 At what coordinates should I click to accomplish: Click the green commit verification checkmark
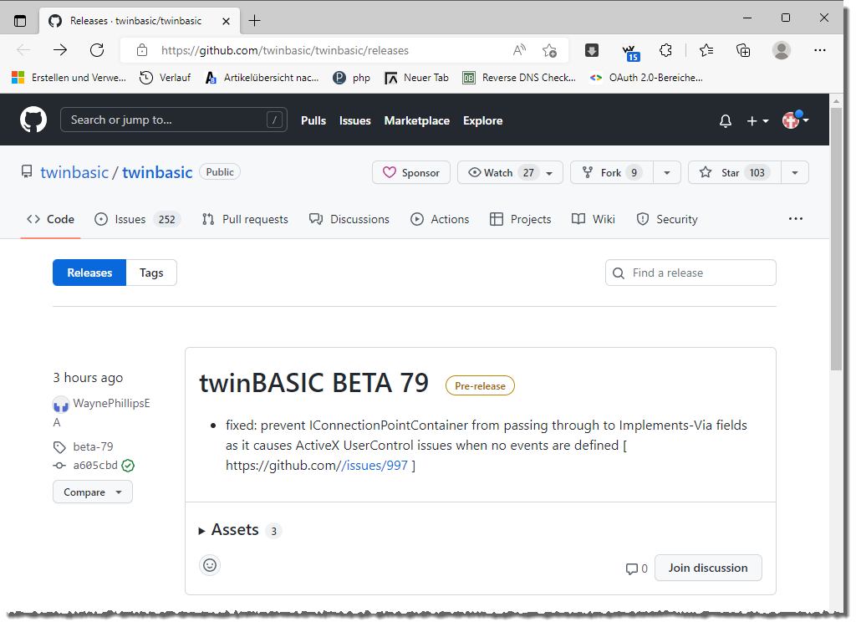pyautogui.click(x=128, y=466)
